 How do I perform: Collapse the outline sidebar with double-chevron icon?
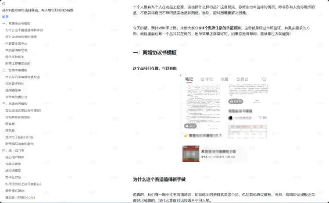(4, 4)
